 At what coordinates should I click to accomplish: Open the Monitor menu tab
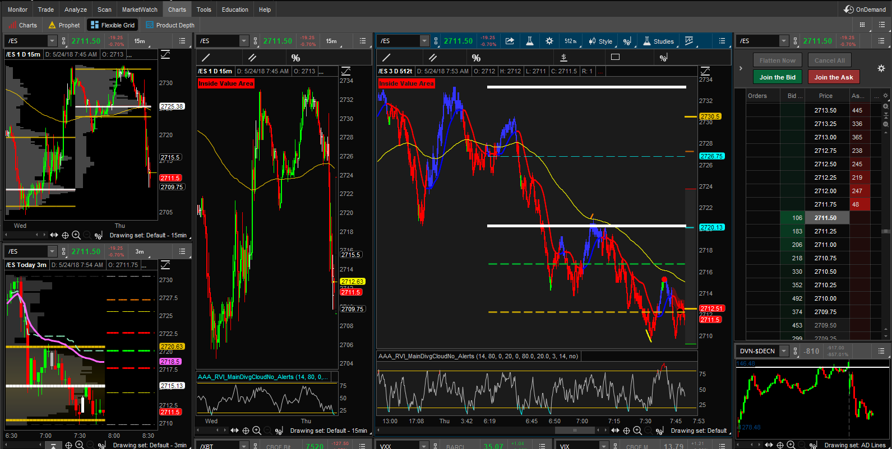[17, 10]
